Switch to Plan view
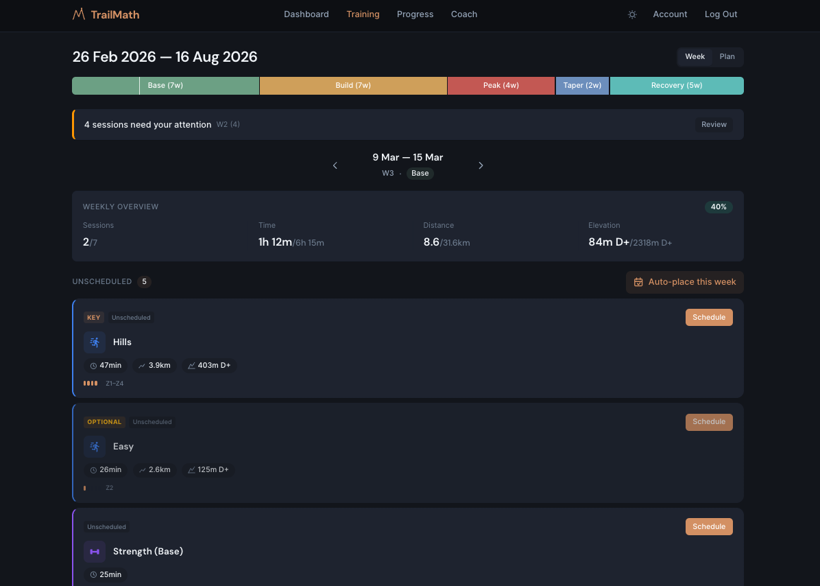This screenshot has height=586, width=820. 727,57
